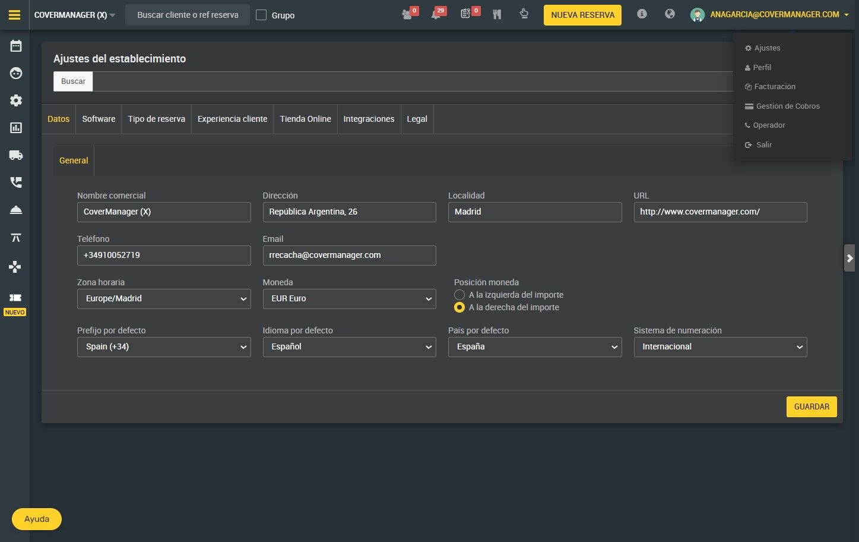Screen dimensions: 859x542
Task: Click the phone calls sidebar icon
Action: coord(16,182)
